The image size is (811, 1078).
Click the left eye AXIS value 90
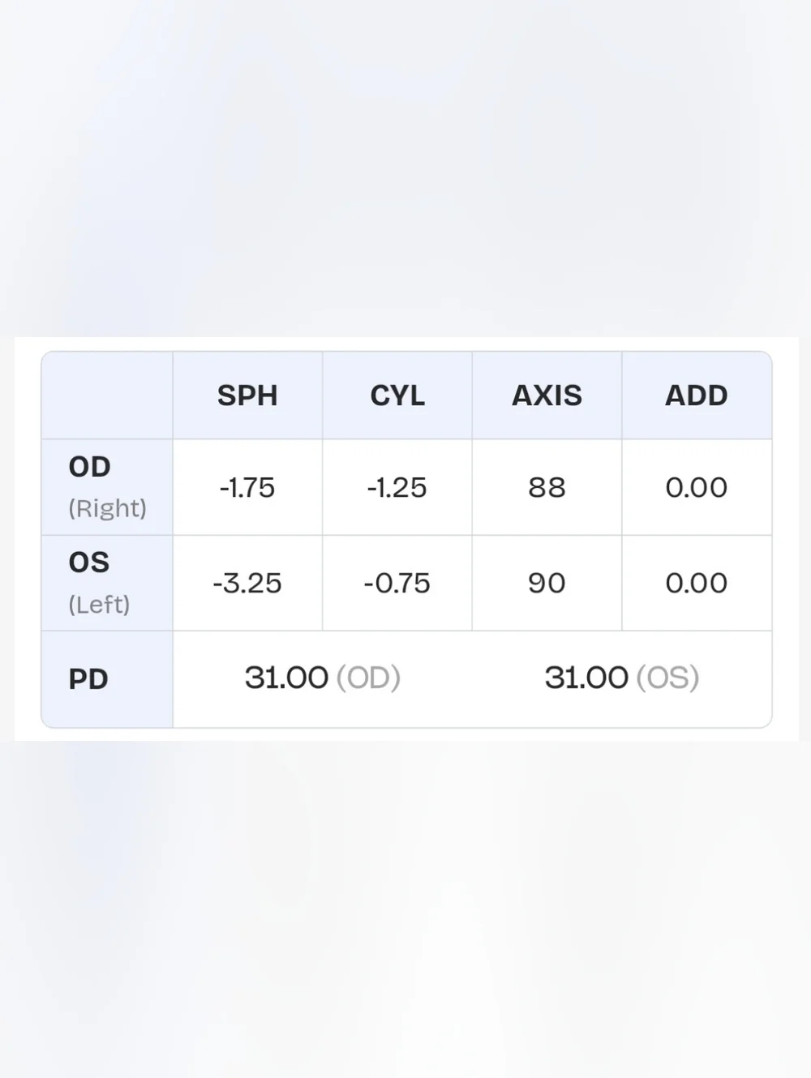(x=547, y=583)
